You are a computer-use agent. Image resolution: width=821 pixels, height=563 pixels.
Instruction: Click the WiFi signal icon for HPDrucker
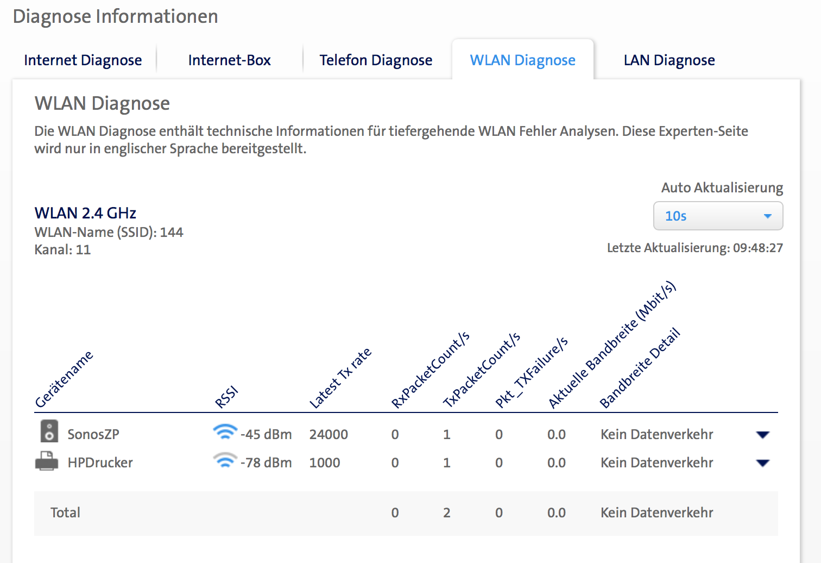[x=225, y=460]
